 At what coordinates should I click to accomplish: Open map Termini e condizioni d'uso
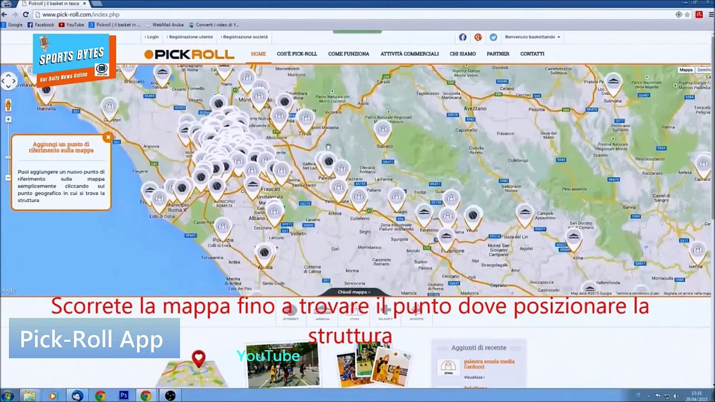click(638, 293)
